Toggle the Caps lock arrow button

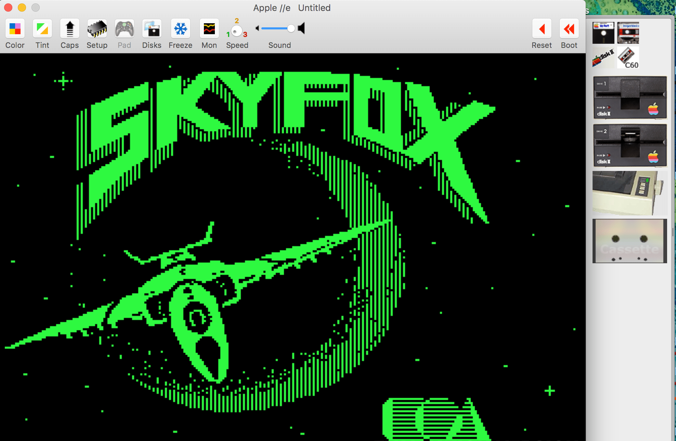[69, 29]
